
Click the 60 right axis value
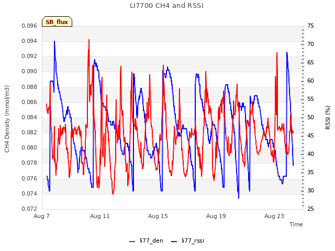310,81
